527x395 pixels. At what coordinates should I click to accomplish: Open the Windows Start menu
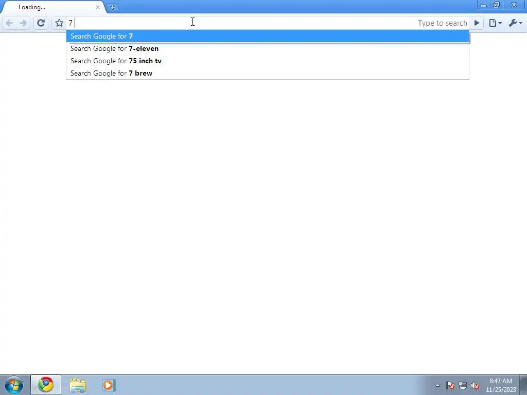pos(14,385)
